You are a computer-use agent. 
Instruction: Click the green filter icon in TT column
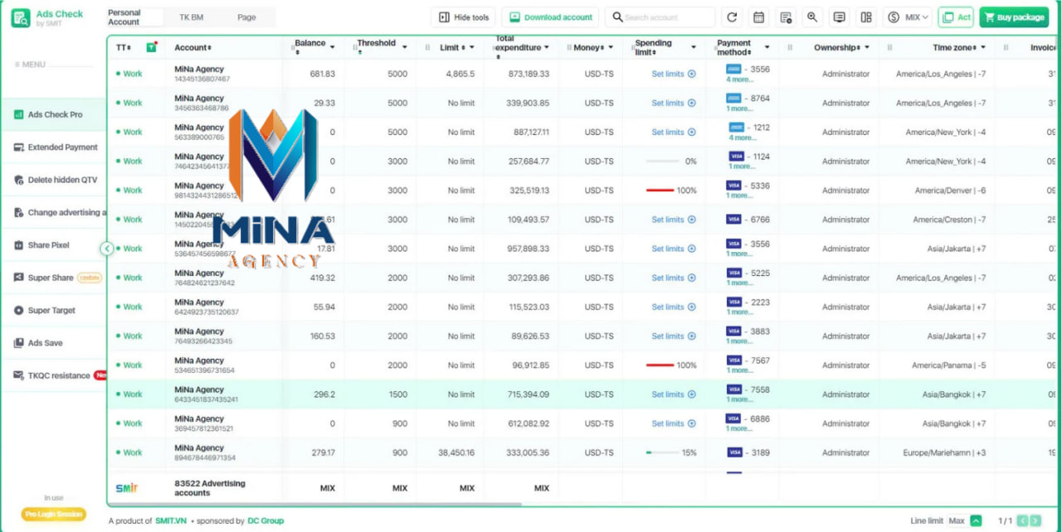click(151, 47)
